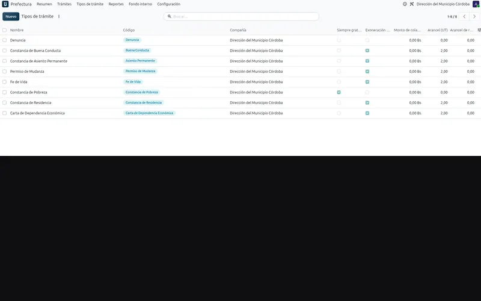The image size is (481, 301).
Task: Open the user avatar menu
Action: [476, 4]
